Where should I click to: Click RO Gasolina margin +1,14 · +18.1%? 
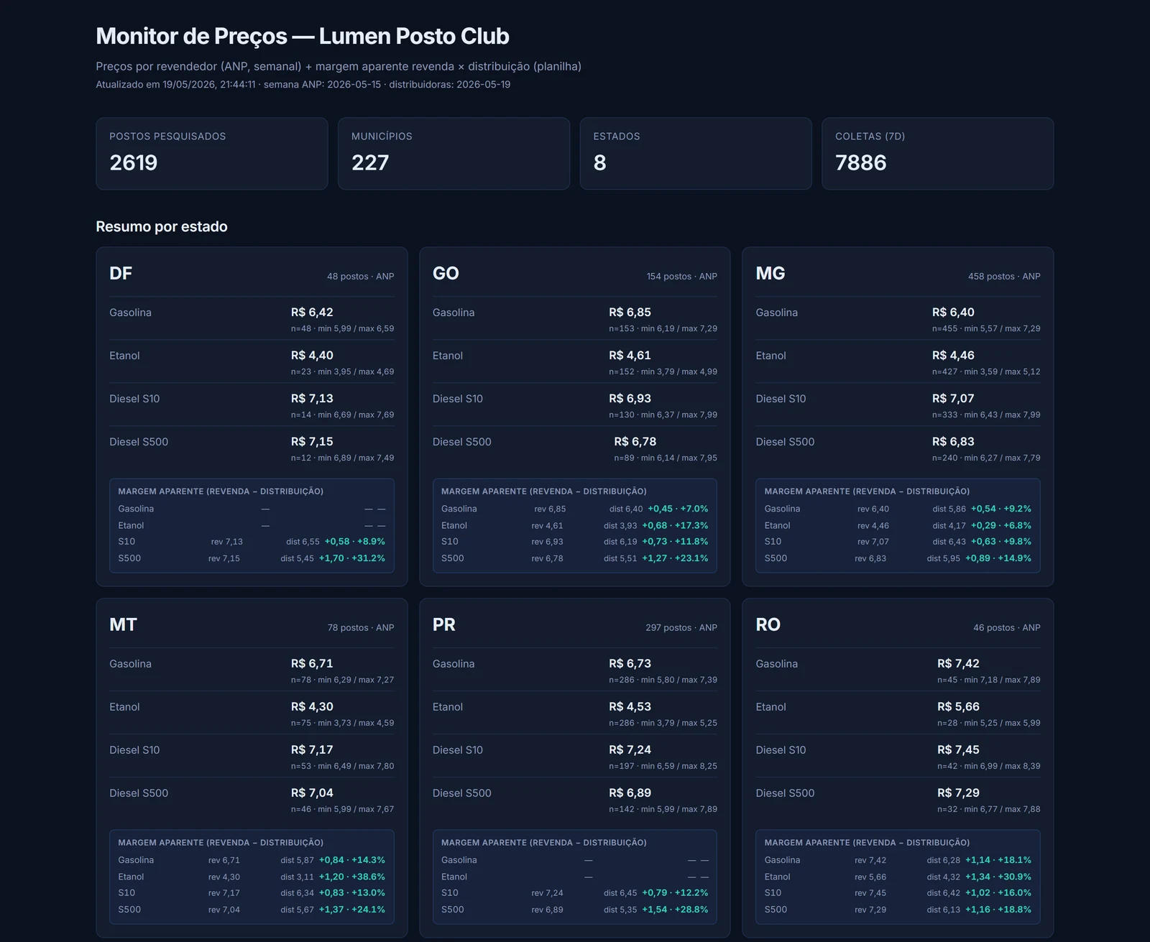(998, 860)
